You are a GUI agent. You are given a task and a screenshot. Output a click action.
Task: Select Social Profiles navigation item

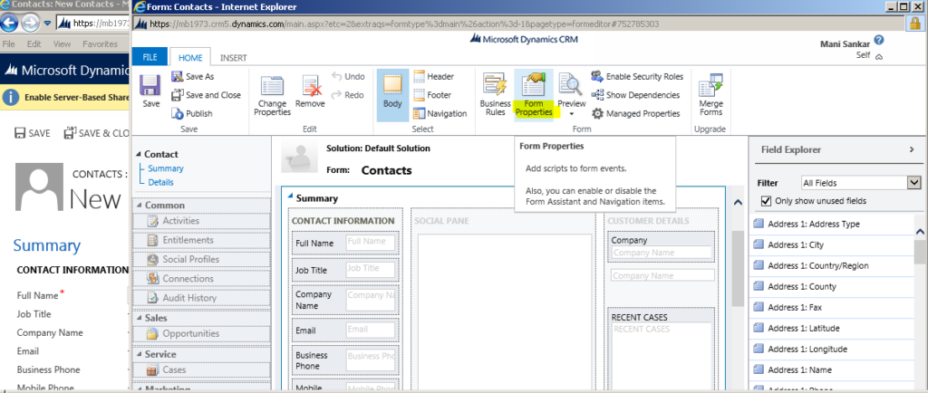190,259
